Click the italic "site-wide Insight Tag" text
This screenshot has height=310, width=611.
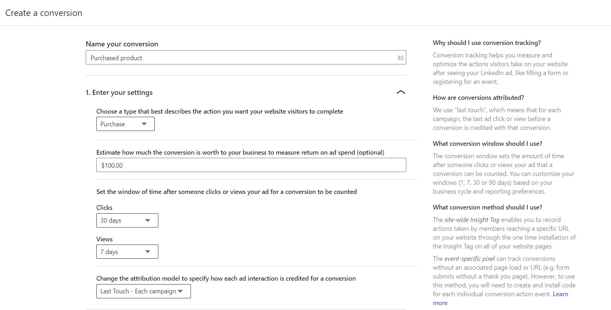click(472, 220)
